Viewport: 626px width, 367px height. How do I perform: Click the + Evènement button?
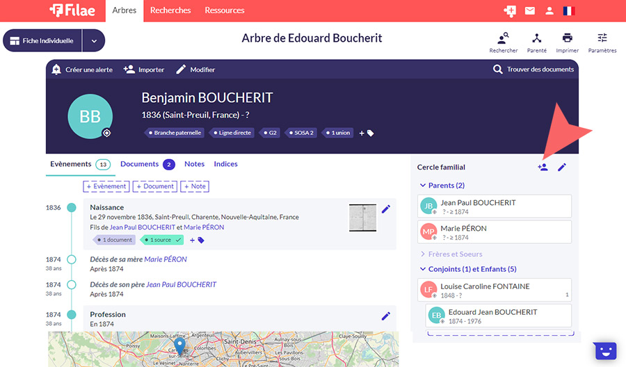pos(106,186)
